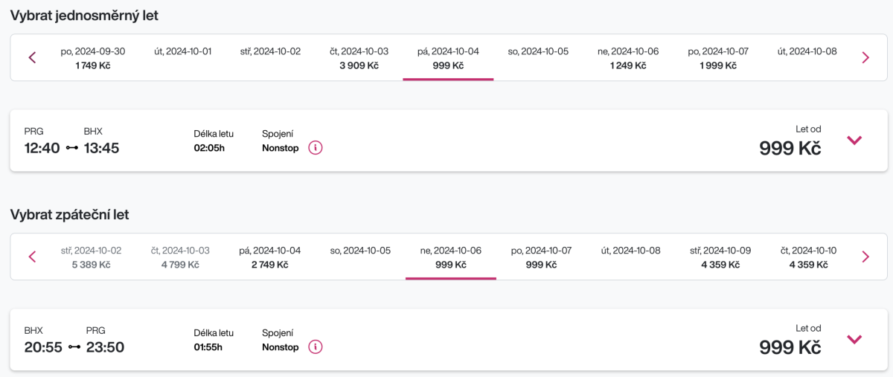
Task: Select return date pá, 2024-10-04 at 2 749 Kč
Action: pyautogui.click(x=269, y=257)
